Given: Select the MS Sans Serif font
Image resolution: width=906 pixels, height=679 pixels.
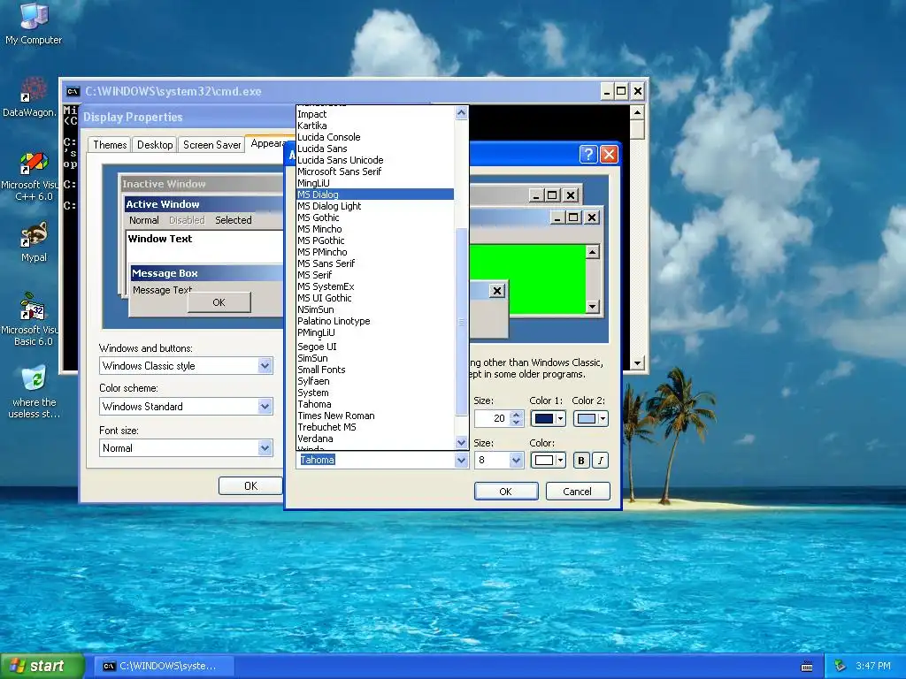Looking at the screenshot, I should click(375, 263).
